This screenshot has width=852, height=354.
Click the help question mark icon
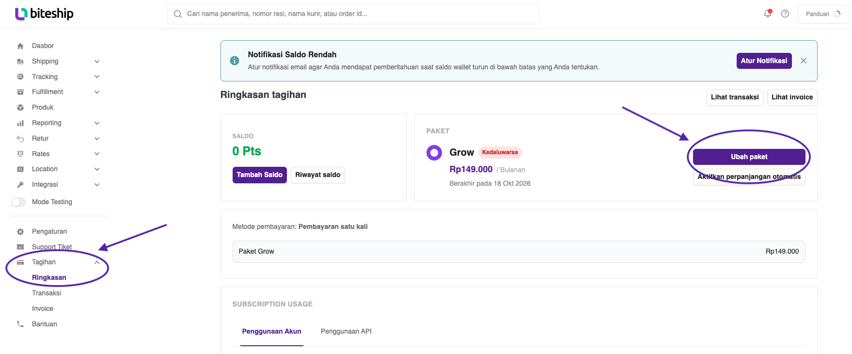[785, 14]
